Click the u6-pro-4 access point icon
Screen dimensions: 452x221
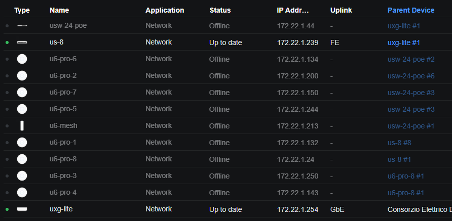(22, 193)
